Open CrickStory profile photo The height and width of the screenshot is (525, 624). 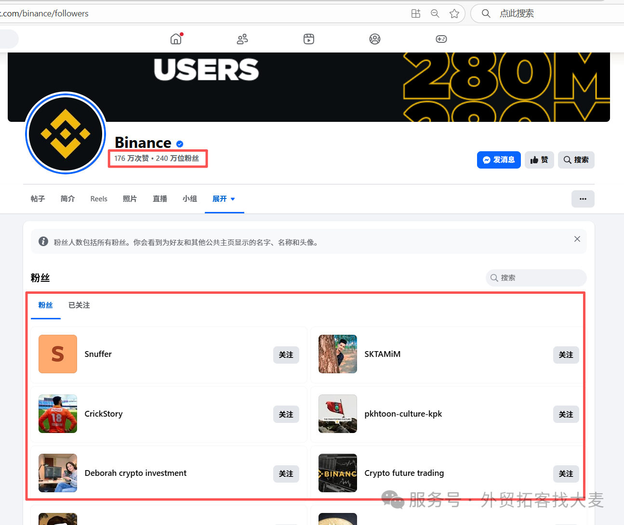tap(58, 414)
